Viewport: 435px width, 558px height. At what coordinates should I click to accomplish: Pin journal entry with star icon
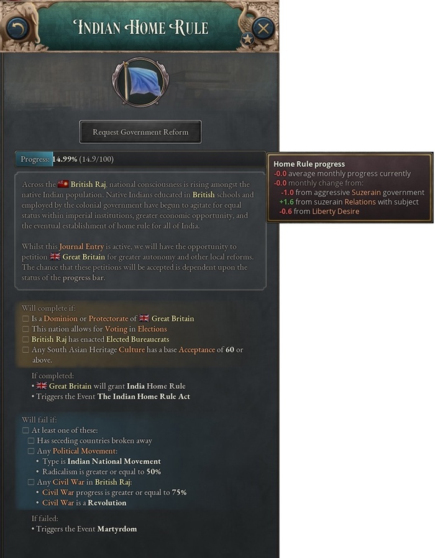click(x=247, y=39)
